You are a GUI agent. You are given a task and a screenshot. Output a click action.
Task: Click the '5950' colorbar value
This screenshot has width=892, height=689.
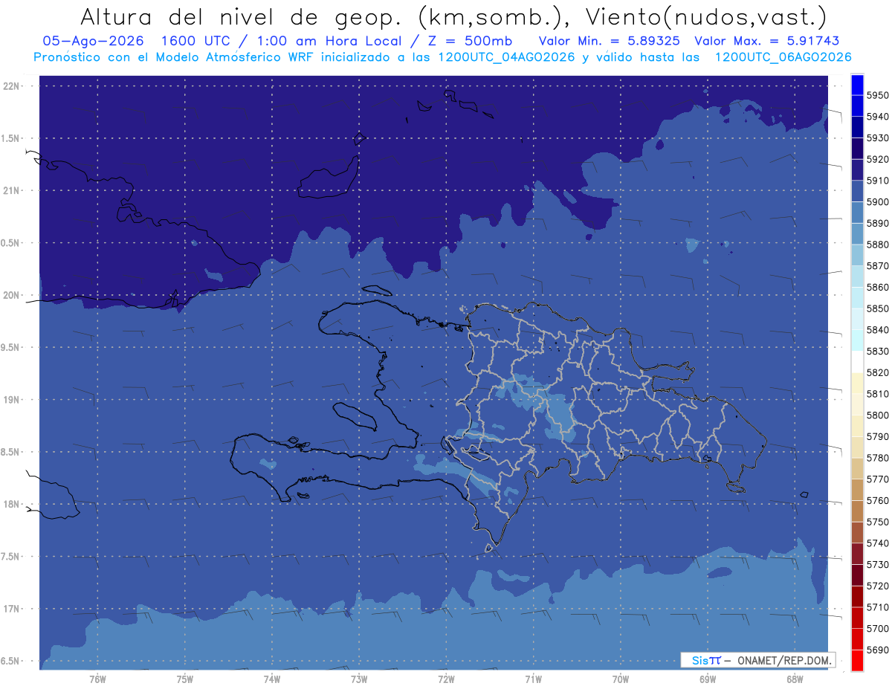pyautogui.click(x=878, y=95)
